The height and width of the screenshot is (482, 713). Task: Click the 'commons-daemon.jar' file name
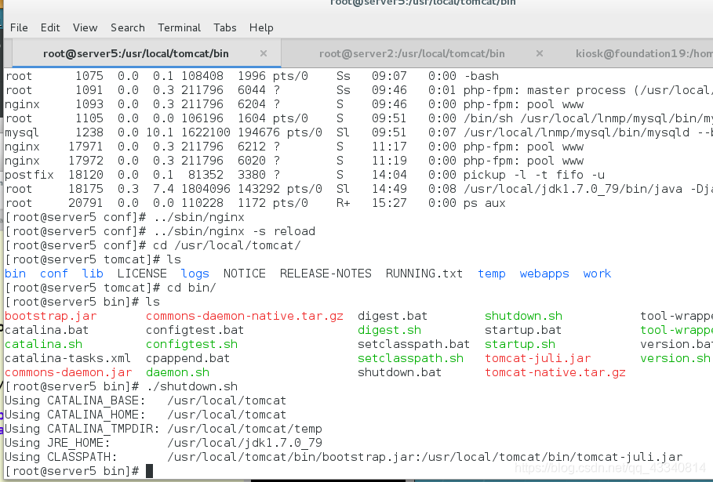tap(68, 372)
